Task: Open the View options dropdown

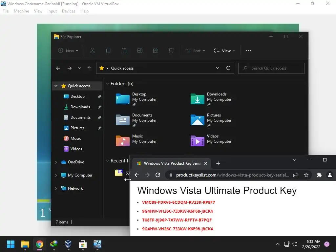Action: click(x=224, y=51)
